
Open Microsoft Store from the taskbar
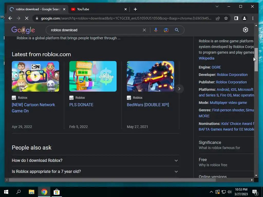coord(57,192)
